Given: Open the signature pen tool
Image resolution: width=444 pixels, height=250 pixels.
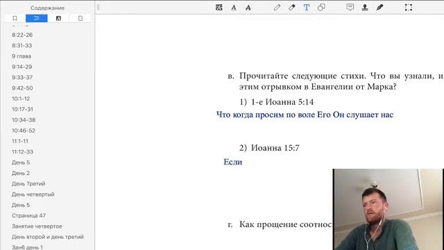Looking at the screenshot, I should pyautogui.click(x=379, y=8).
